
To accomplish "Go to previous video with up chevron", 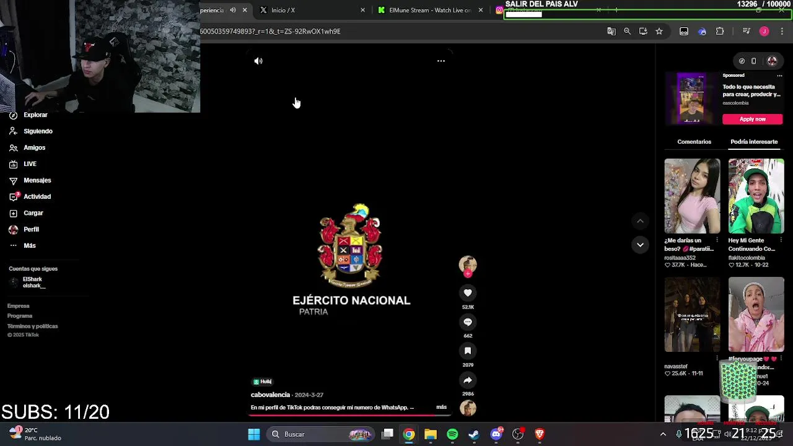I will click(640, 221).
